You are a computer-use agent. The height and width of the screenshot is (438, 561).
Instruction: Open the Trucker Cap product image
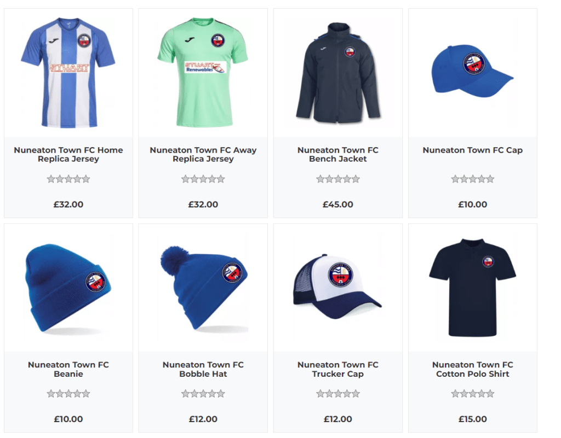click(x=337, y=287)
